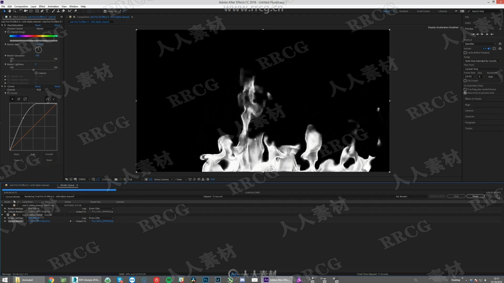Viewport: 504px width, 283px height.
Task: Uncheck 'Move time to preview time'
Action: 465,93
